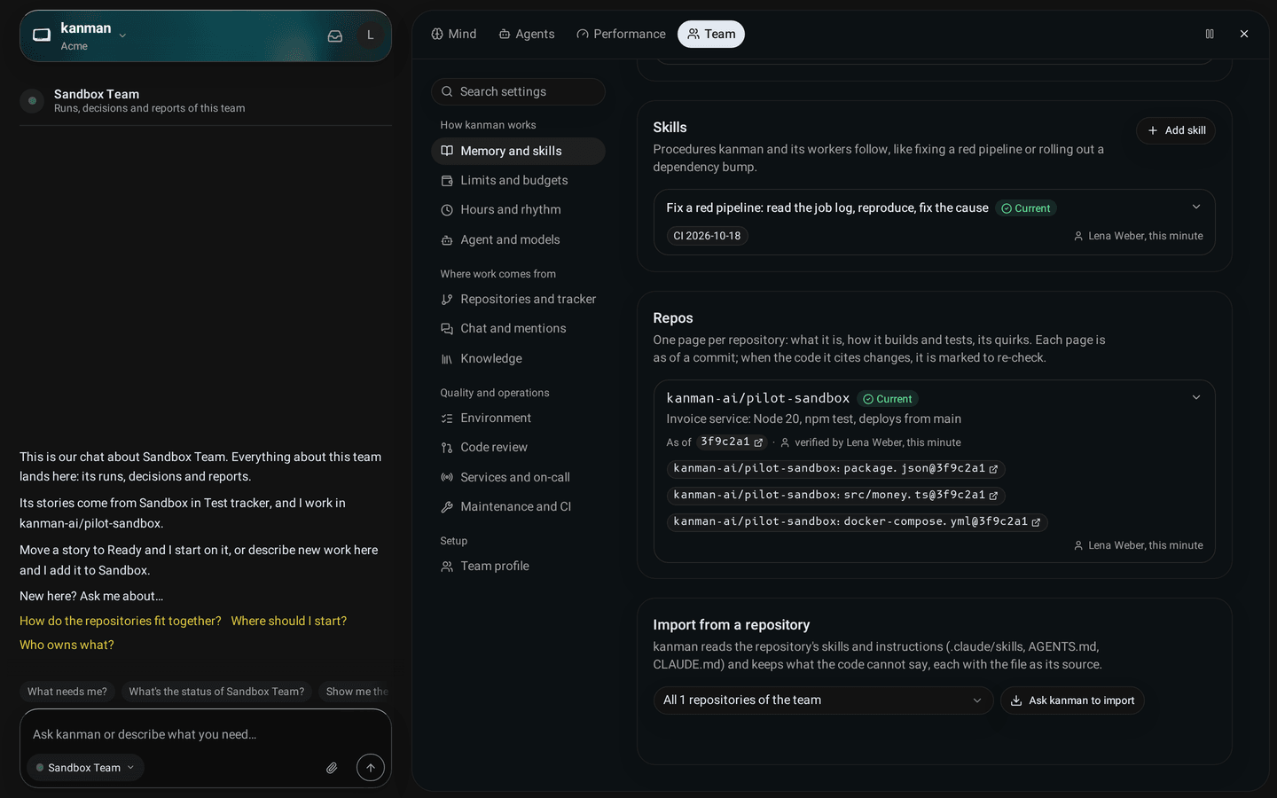Click the Add skill button
The height and width of the screenshot is (798, 1277).
(1176, 130)
